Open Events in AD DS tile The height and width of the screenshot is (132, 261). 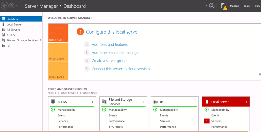coord(62,115)
